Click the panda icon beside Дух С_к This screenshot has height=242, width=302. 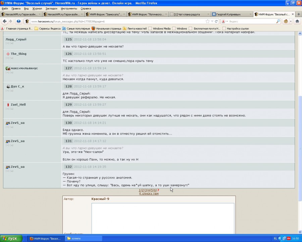(8, 86)
